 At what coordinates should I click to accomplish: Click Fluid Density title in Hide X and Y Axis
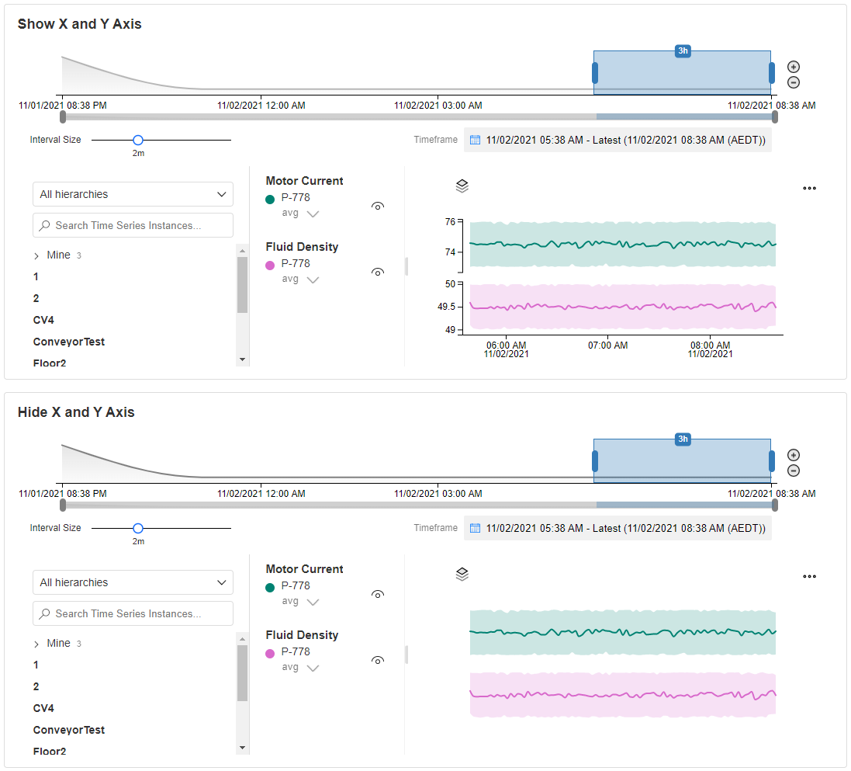click(x=302, y=635)
